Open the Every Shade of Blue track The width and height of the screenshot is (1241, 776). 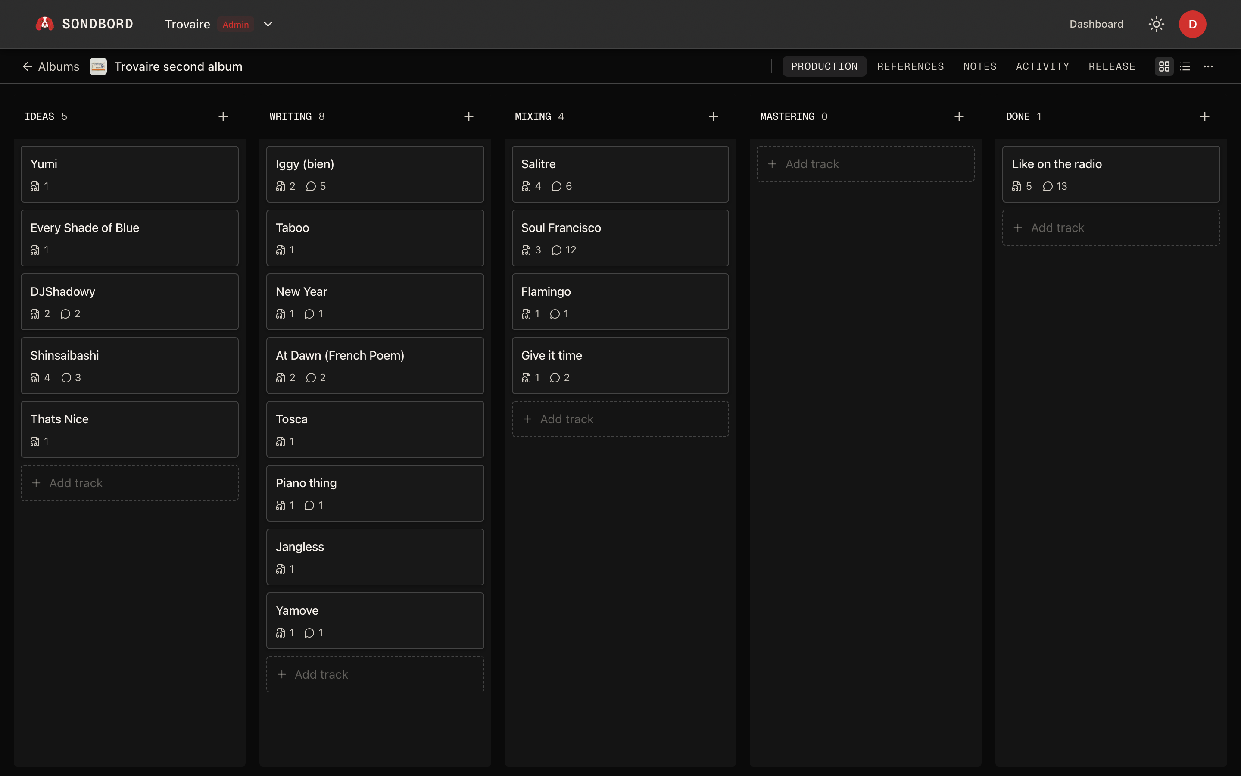point(130,238)
